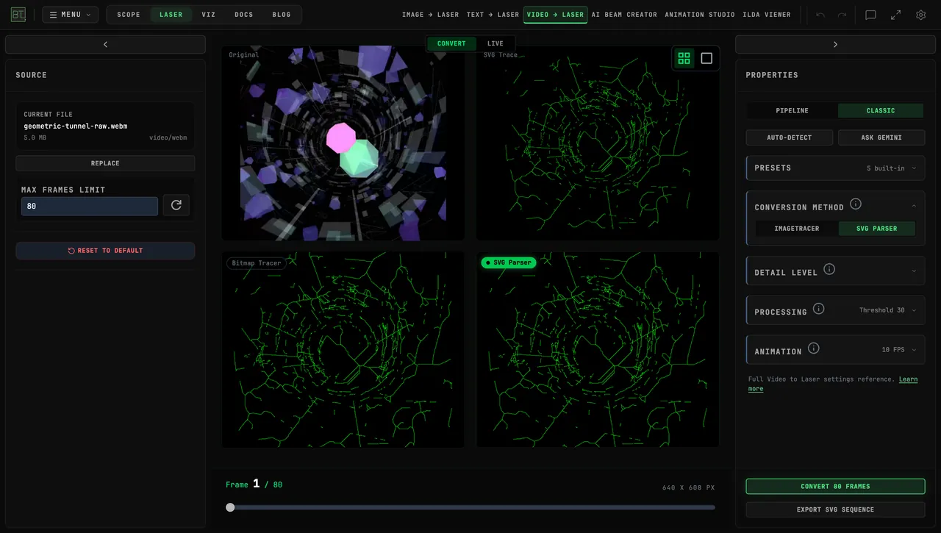Choose ImageTracer conversion method

797,229
